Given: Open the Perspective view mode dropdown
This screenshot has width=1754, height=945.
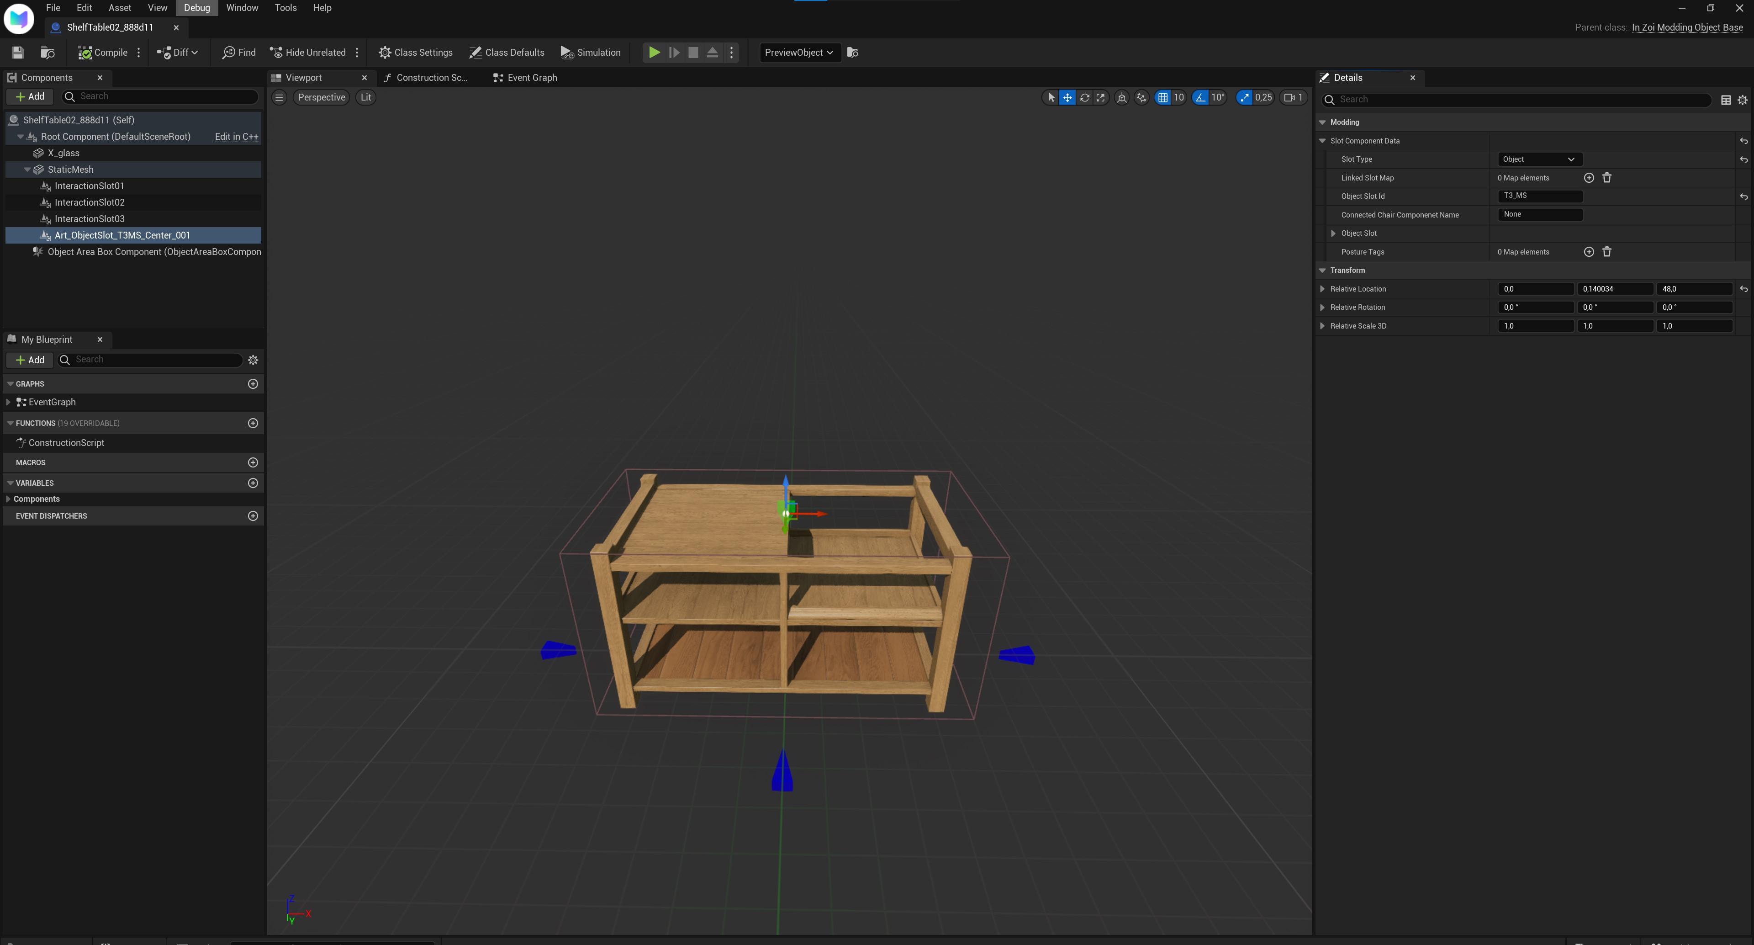Looking at the screenshot, I should [x=322, y=97].
